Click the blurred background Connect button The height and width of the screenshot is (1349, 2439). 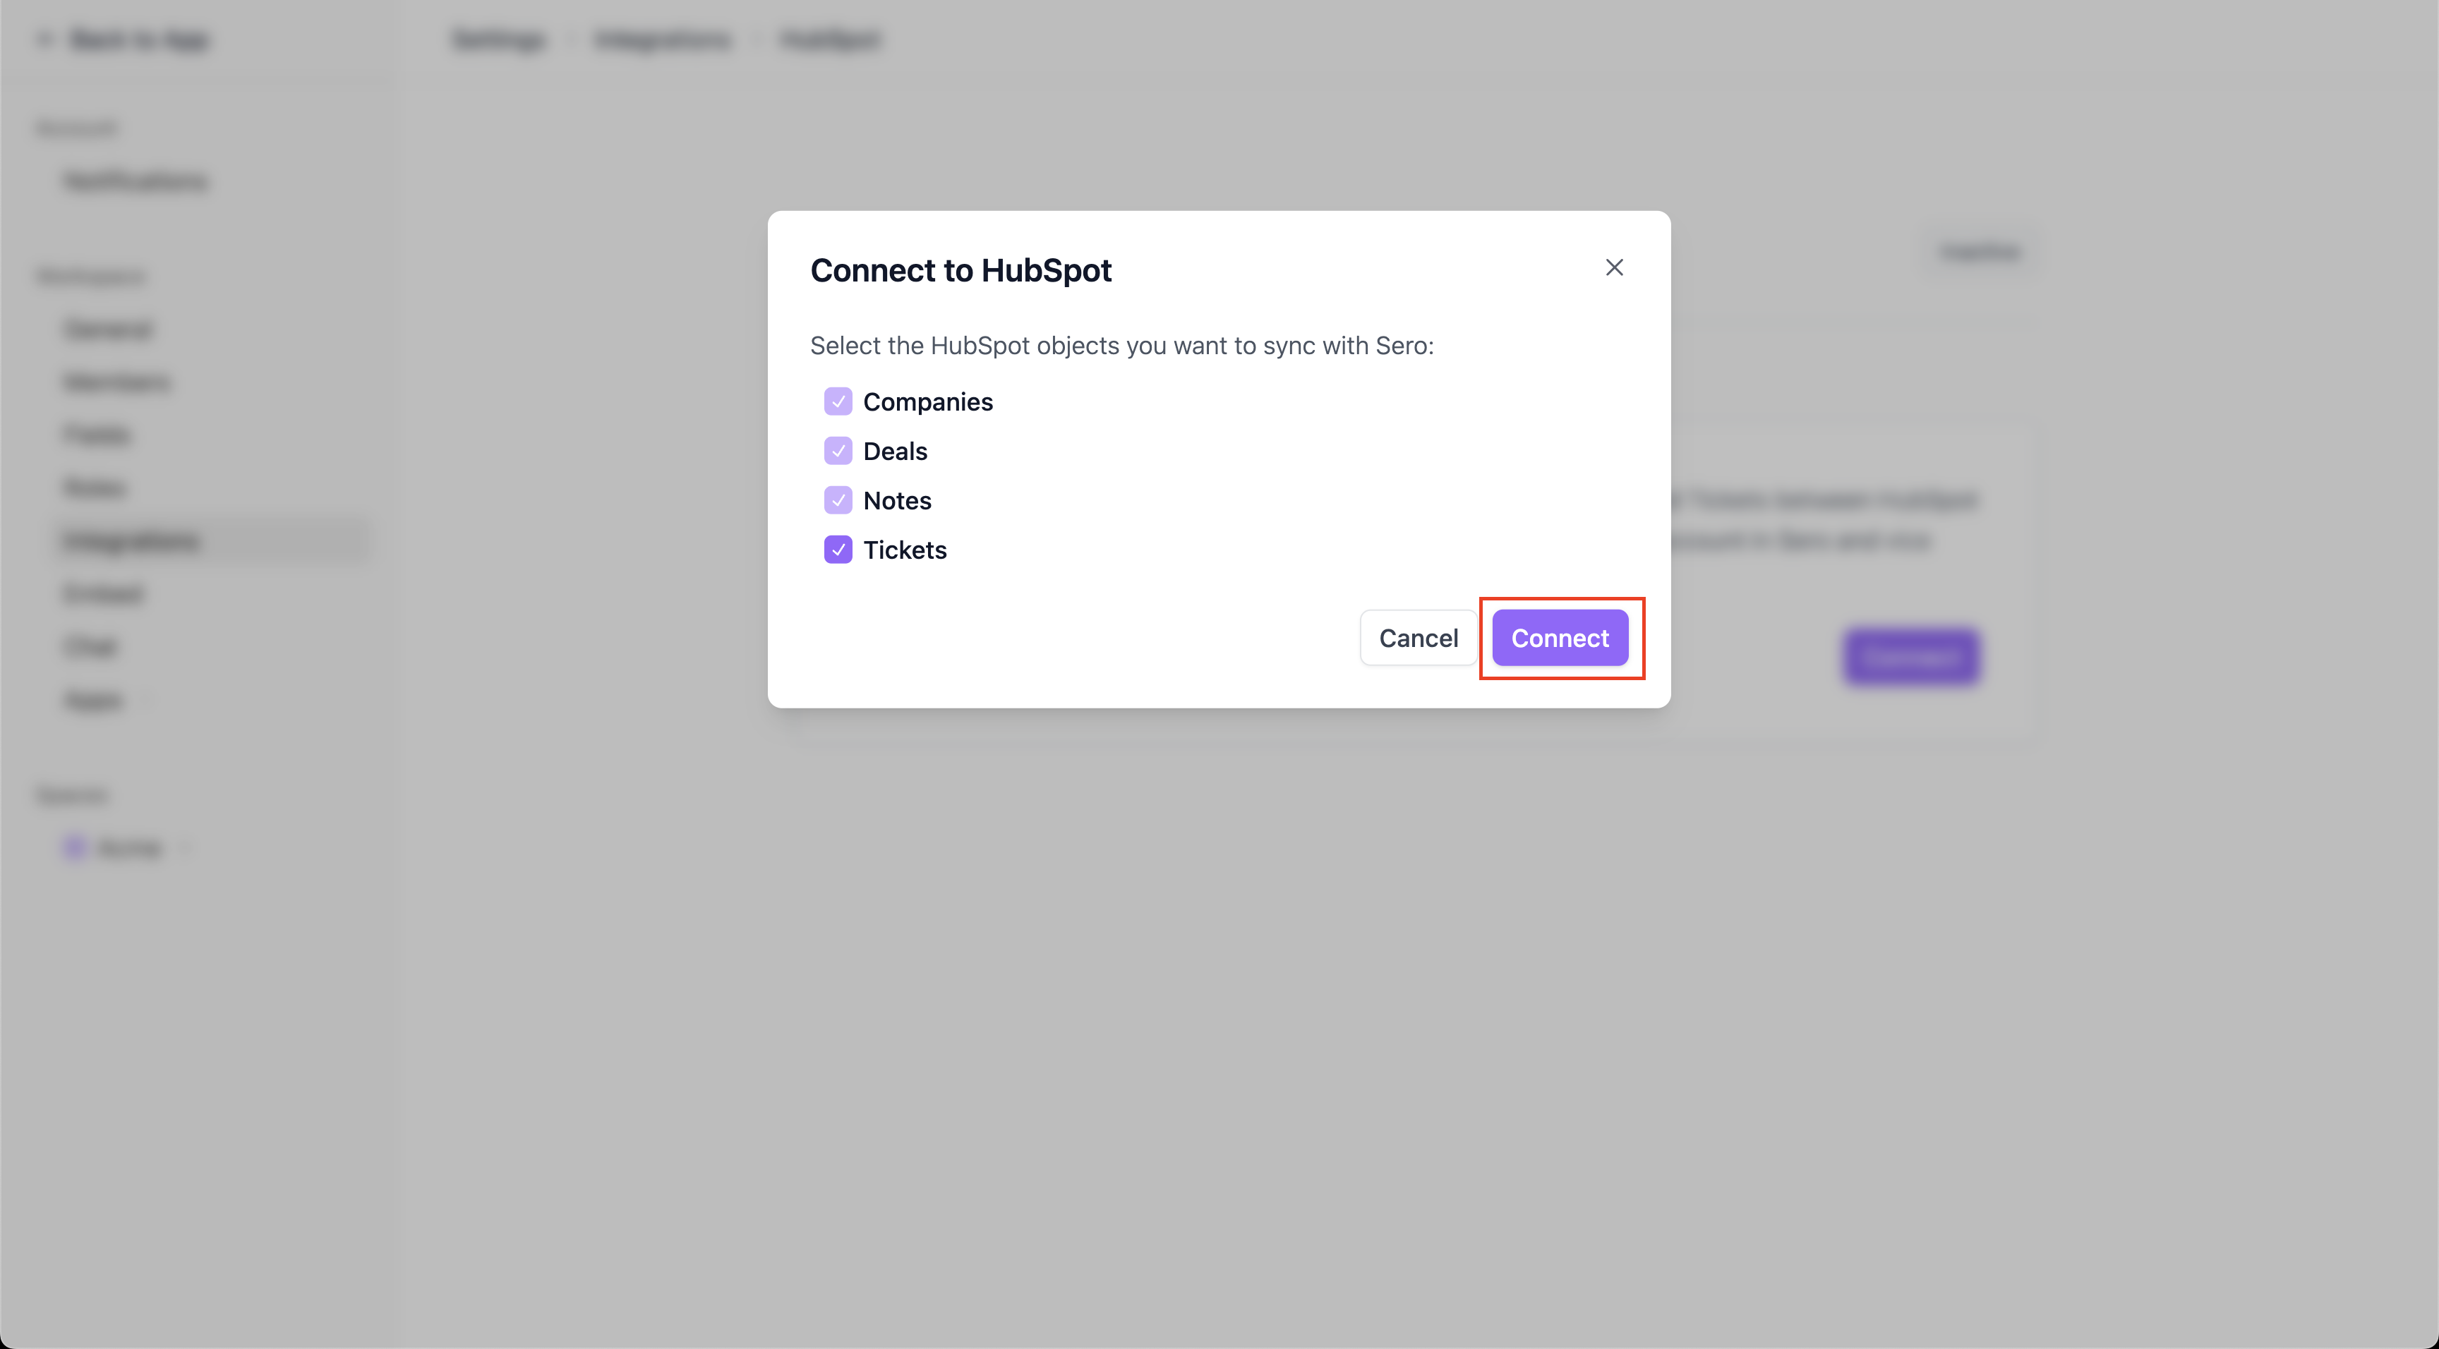pyautogui.click(x=1910, y=656)
